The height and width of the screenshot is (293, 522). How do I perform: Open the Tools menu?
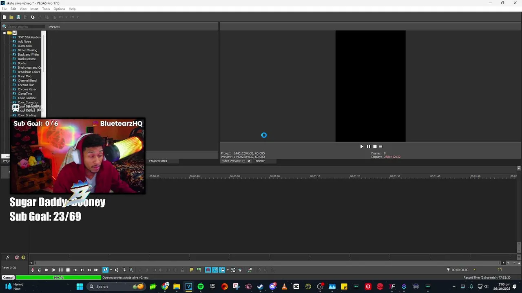tap(46, 9)
